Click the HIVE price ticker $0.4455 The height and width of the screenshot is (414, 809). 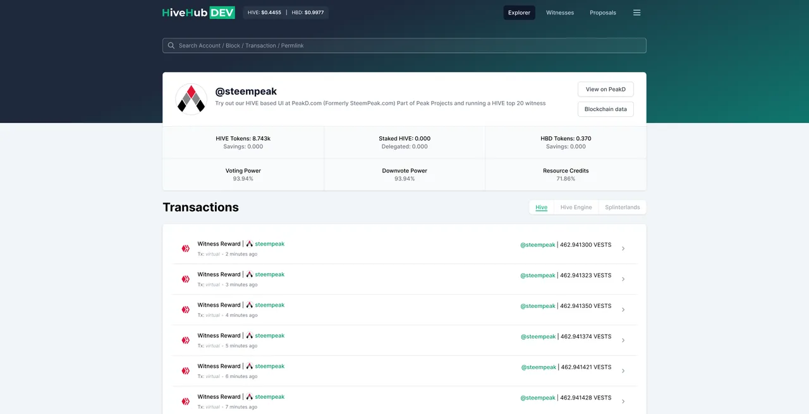[x=264, y=13]
